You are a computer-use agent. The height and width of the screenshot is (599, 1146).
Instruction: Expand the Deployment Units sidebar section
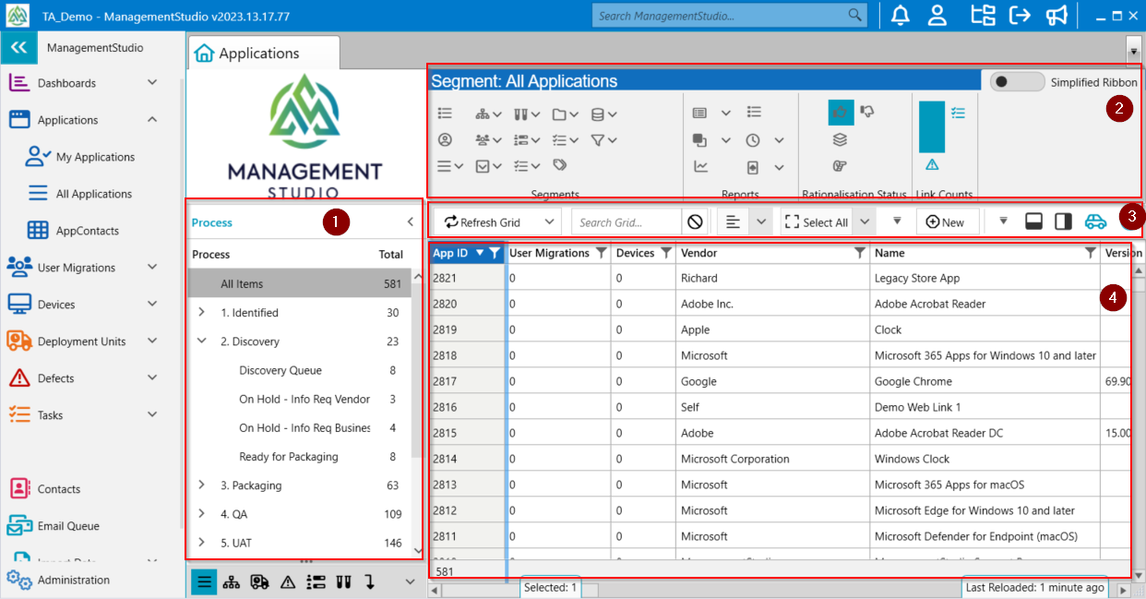click(153, 341)
